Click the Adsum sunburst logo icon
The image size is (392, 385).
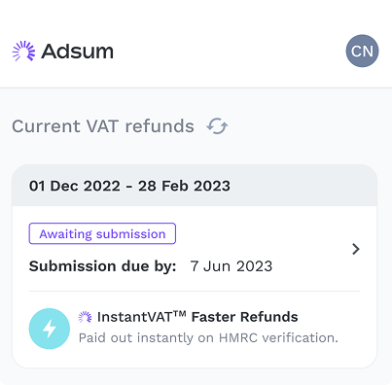tap(23, 51)
